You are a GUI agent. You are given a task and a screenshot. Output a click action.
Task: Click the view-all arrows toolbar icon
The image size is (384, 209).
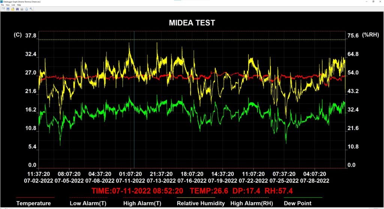pyautogui.click(x=27, y=9)
